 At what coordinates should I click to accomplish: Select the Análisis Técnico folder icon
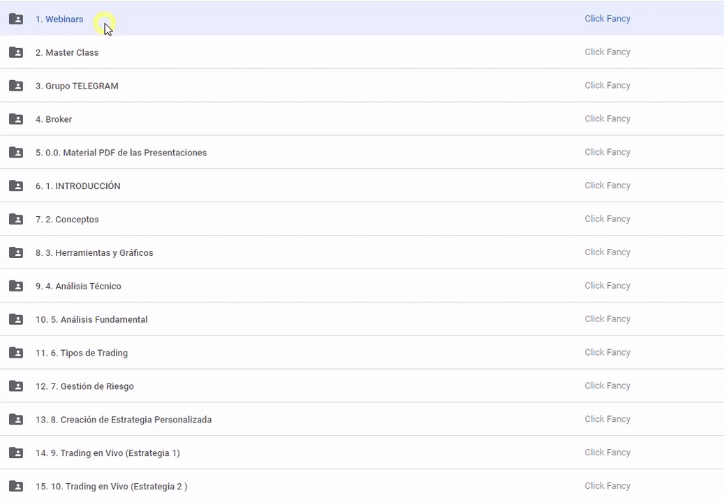(x=16, y=286)
